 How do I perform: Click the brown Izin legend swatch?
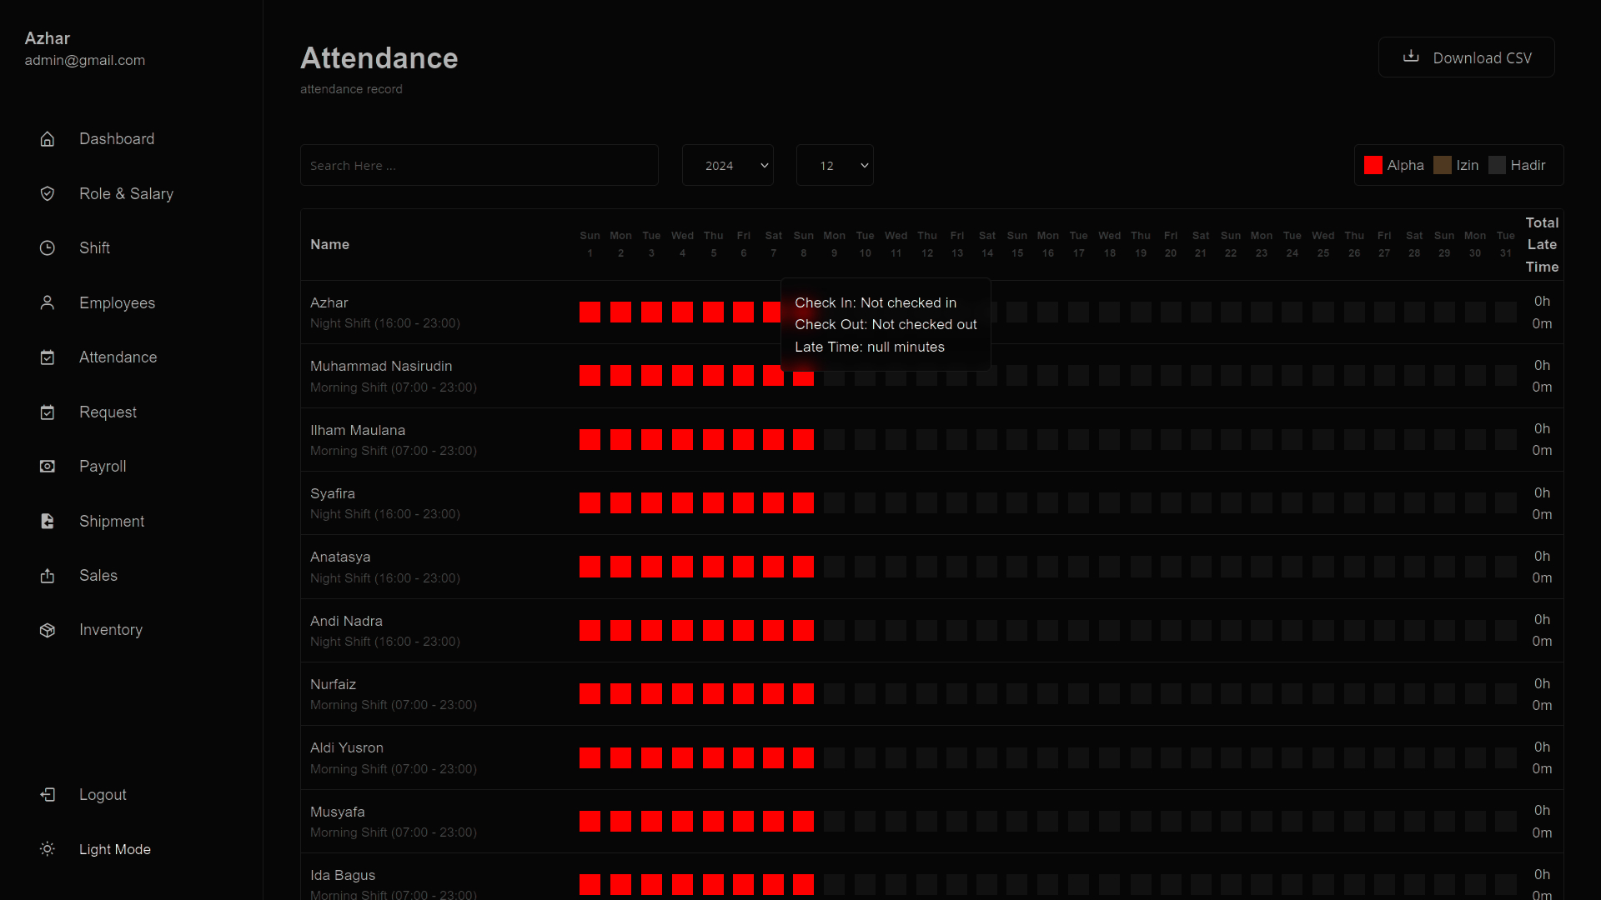pyautogui.click(x=1442, y=165)
